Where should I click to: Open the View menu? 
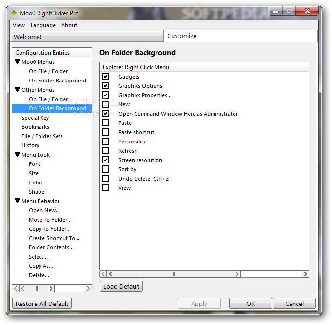[x=19, y=25]
